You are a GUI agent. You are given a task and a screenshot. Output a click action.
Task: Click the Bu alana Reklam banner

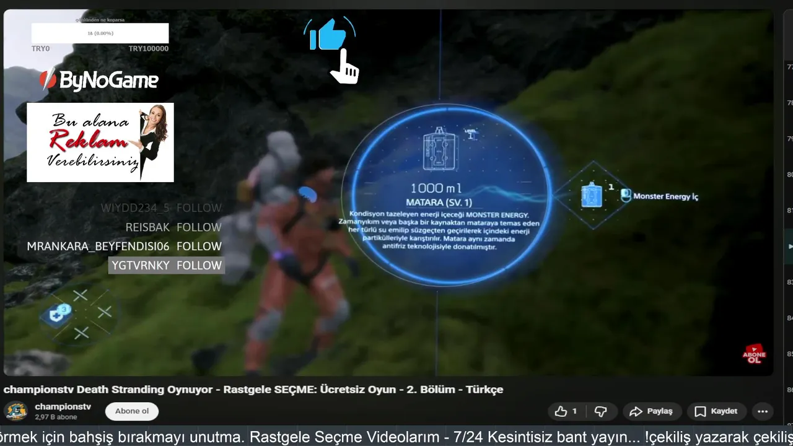tap(100, 142)
